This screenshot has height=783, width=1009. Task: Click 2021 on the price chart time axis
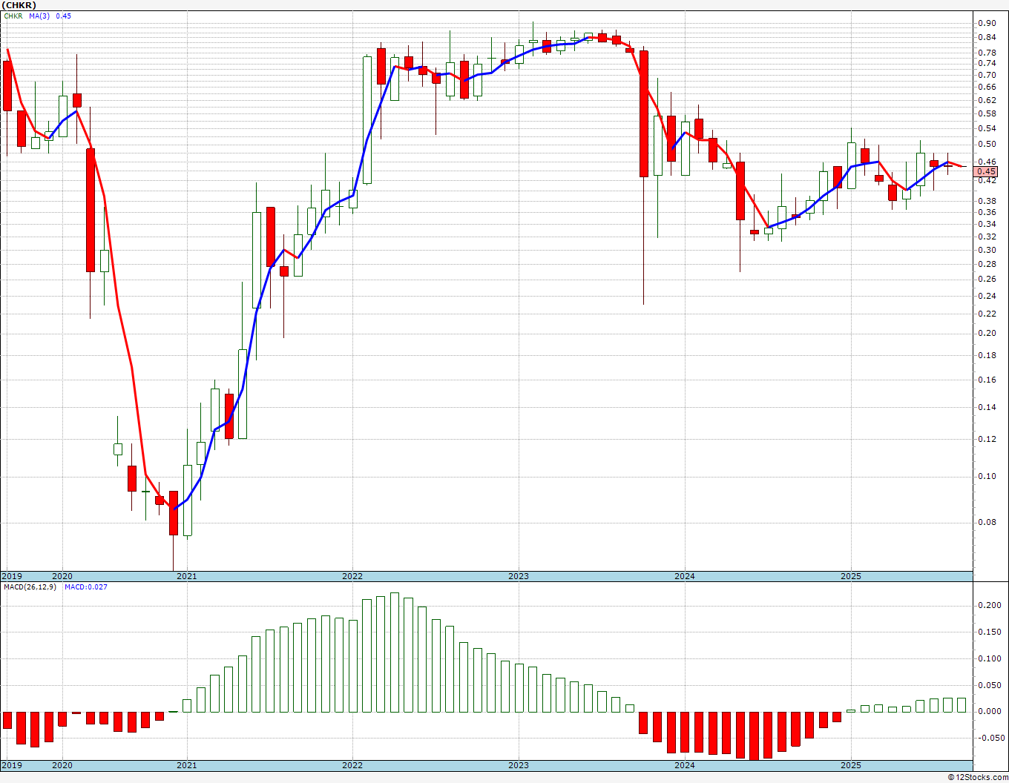click(186, 576)
